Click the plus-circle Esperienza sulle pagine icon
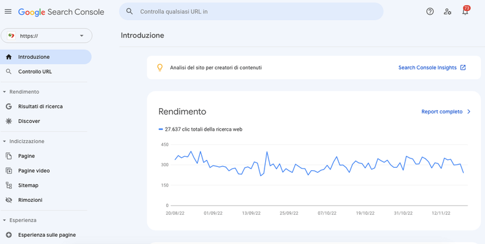 [x=9, y=235]
